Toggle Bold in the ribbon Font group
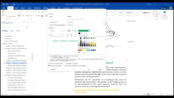174x98 pixels. click(x=19, y=16)
